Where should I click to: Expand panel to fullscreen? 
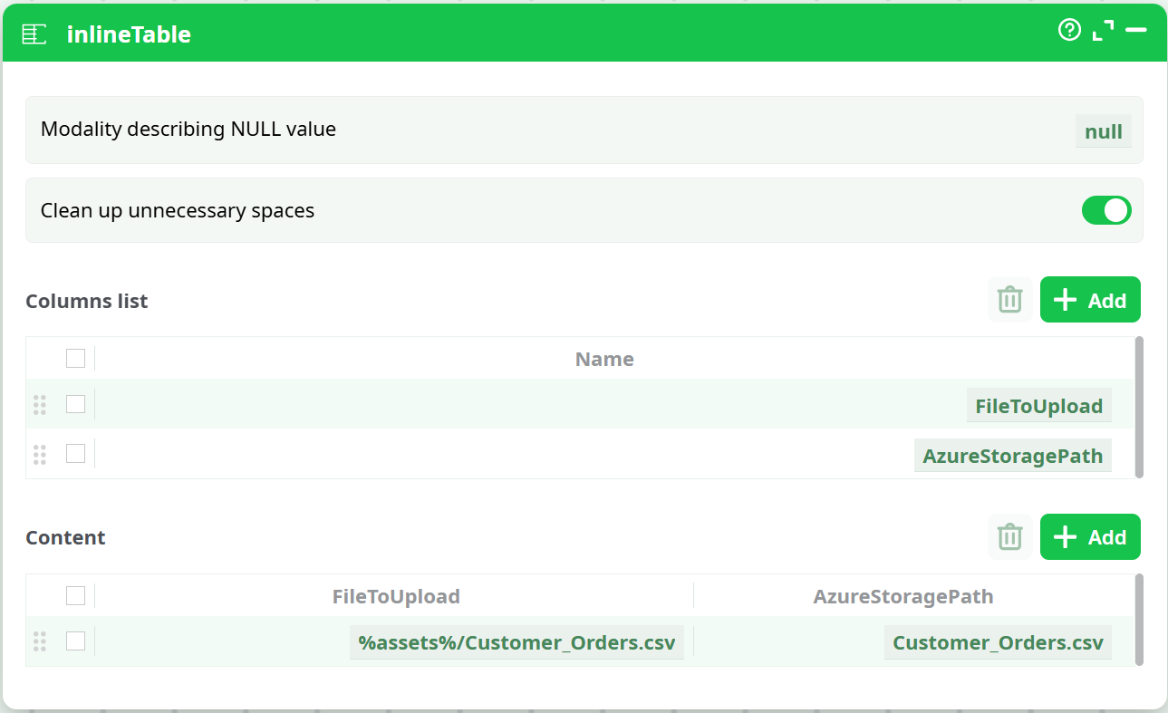click(1103, 31)
